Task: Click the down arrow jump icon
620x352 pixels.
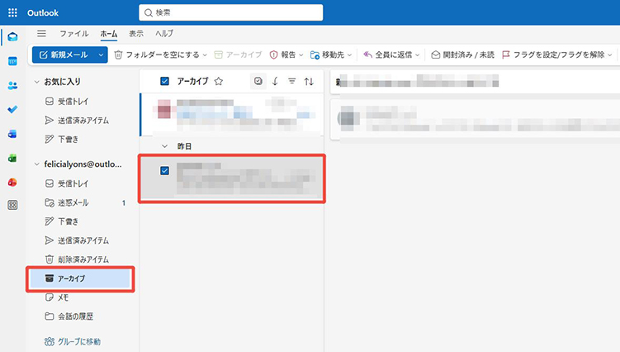Action: [x=275, y=81]
